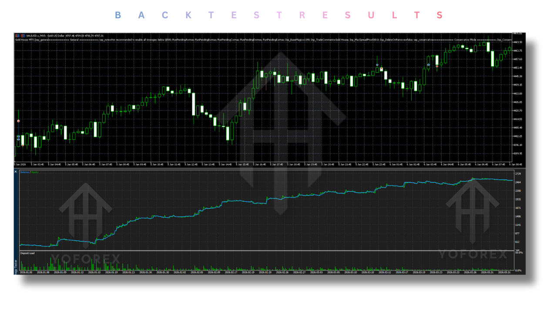The width and height of the screenshot is (557, 313).
Task: Click price level 4439.15 on the price scale
Action: 517,85
